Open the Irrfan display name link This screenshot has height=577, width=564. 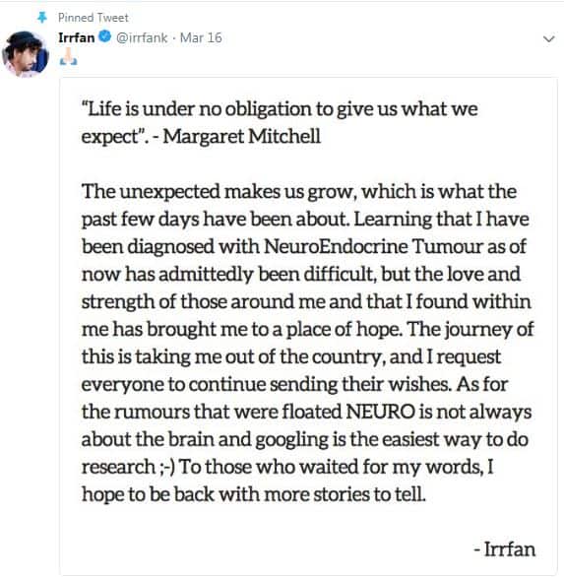pos(77,37)
